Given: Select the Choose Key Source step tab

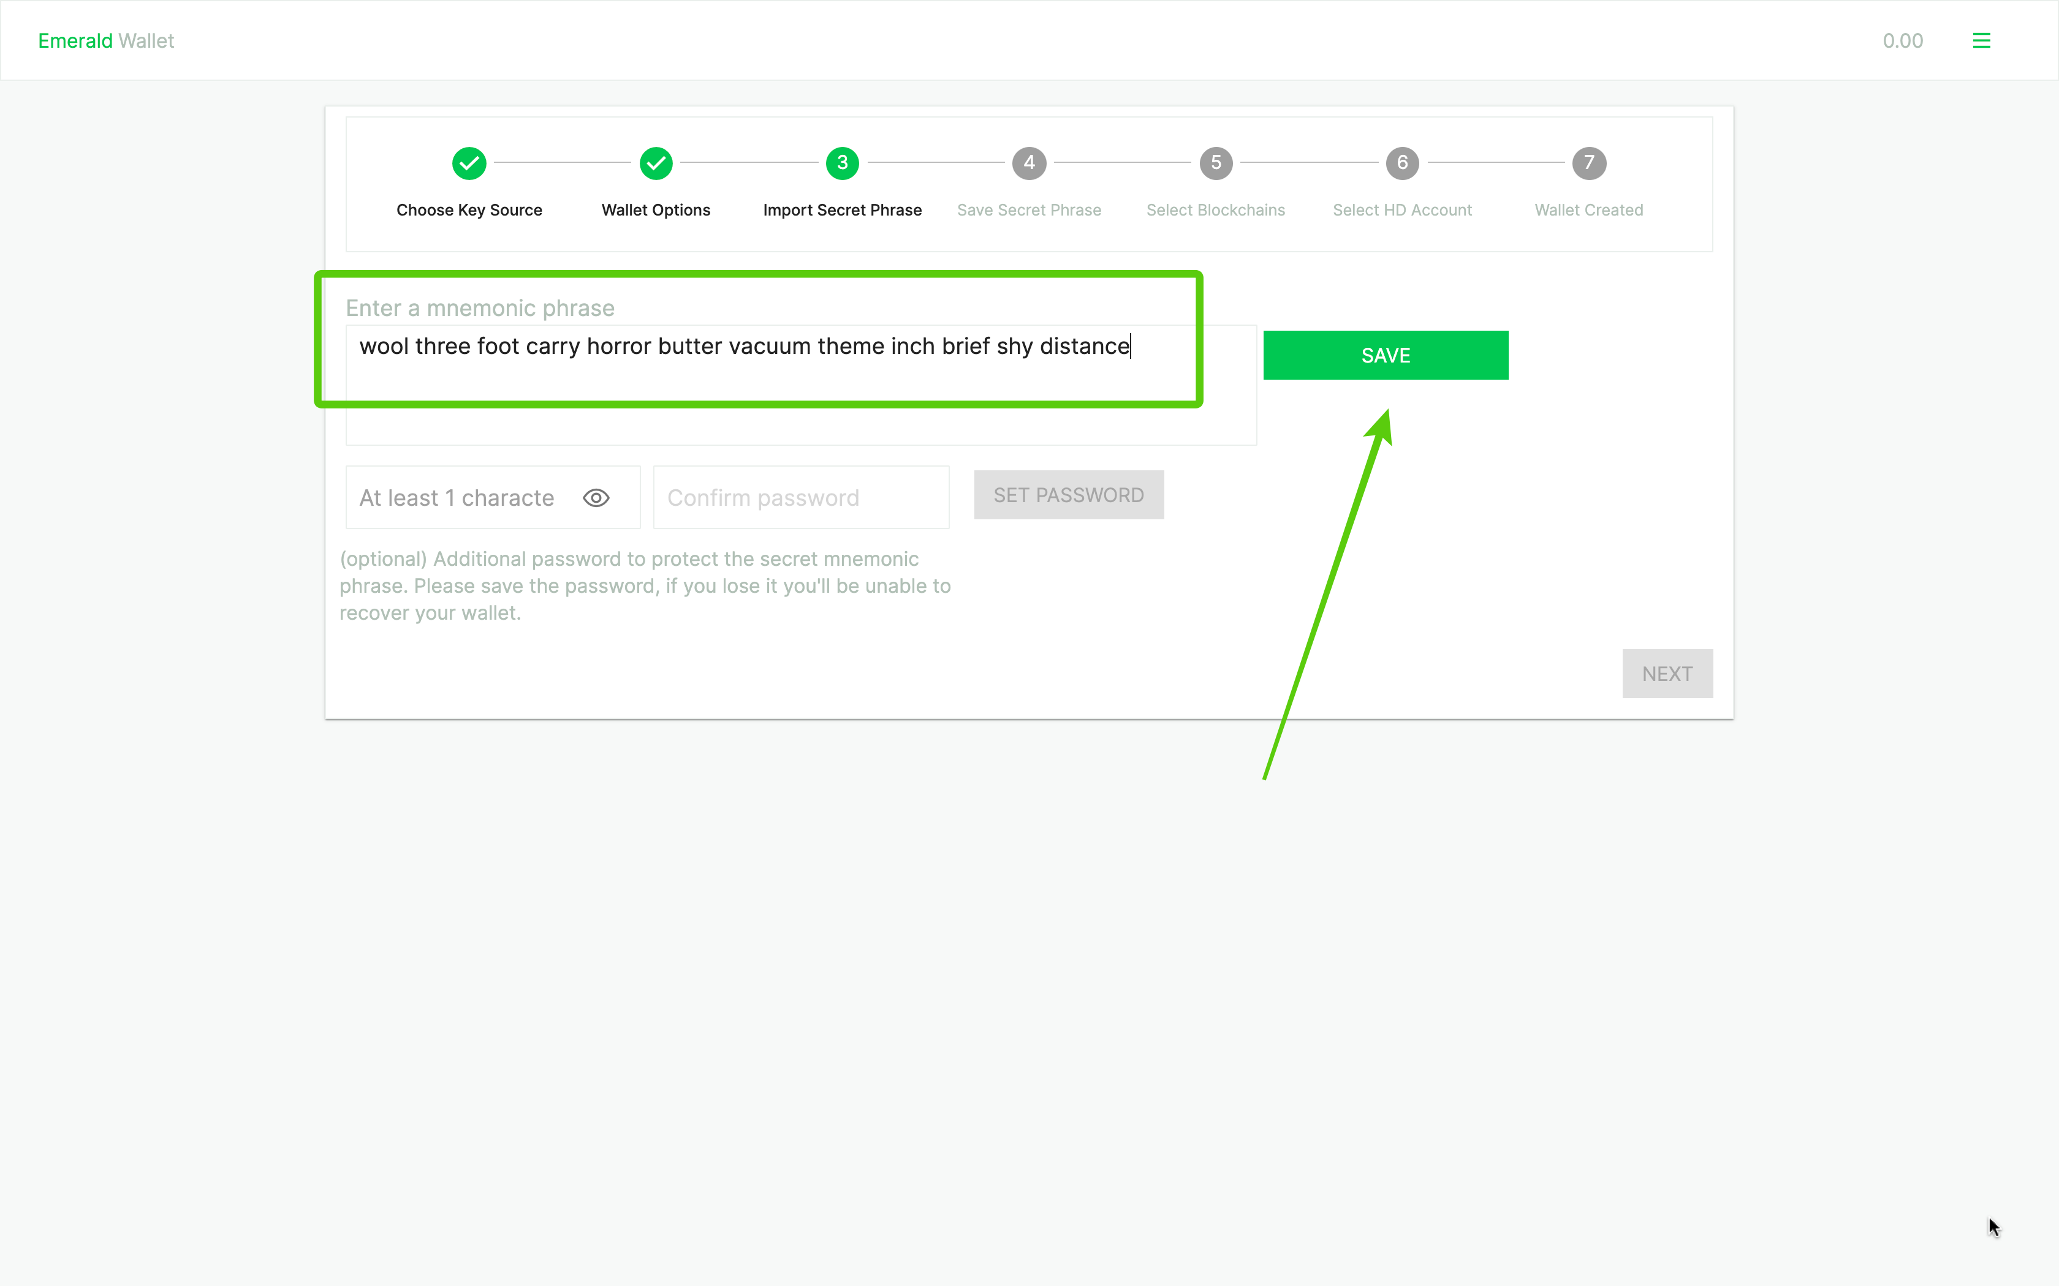Looking at the screenshot, I should coord(468,163).
